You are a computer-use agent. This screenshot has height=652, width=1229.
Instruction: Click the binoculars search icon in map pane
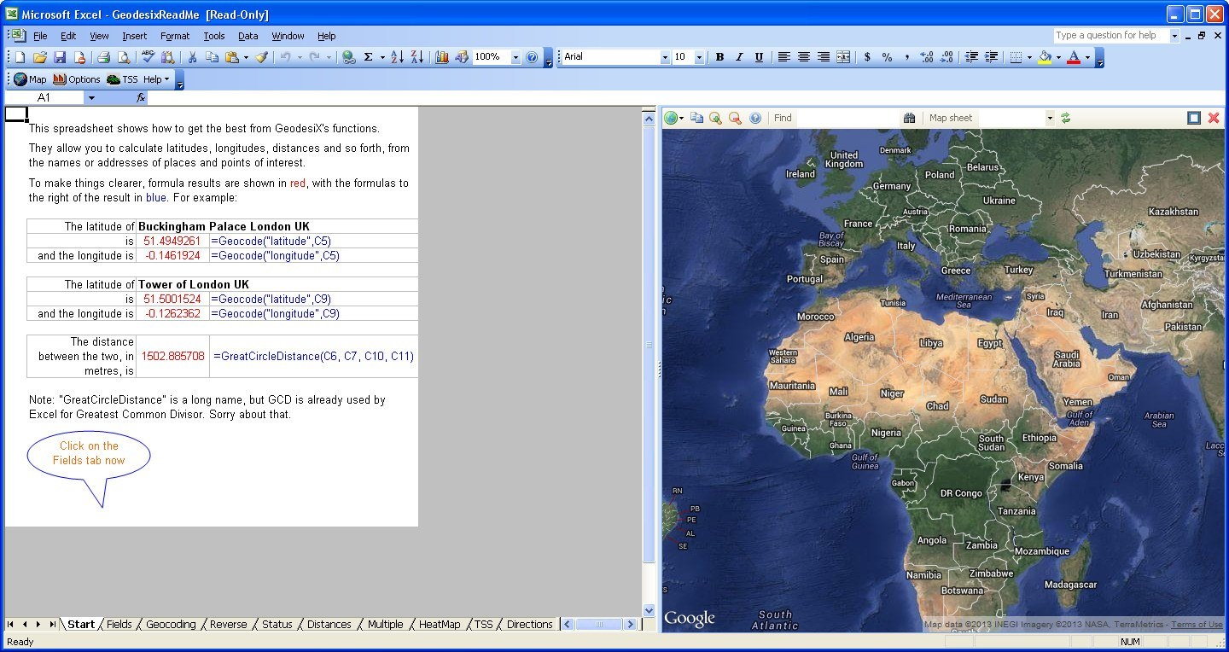pos(909,118)
